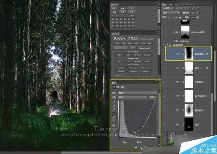This screenshot has width=217, height=154.
Task: Click the lock all icon in Layers panel
Action: coord(180,18)
